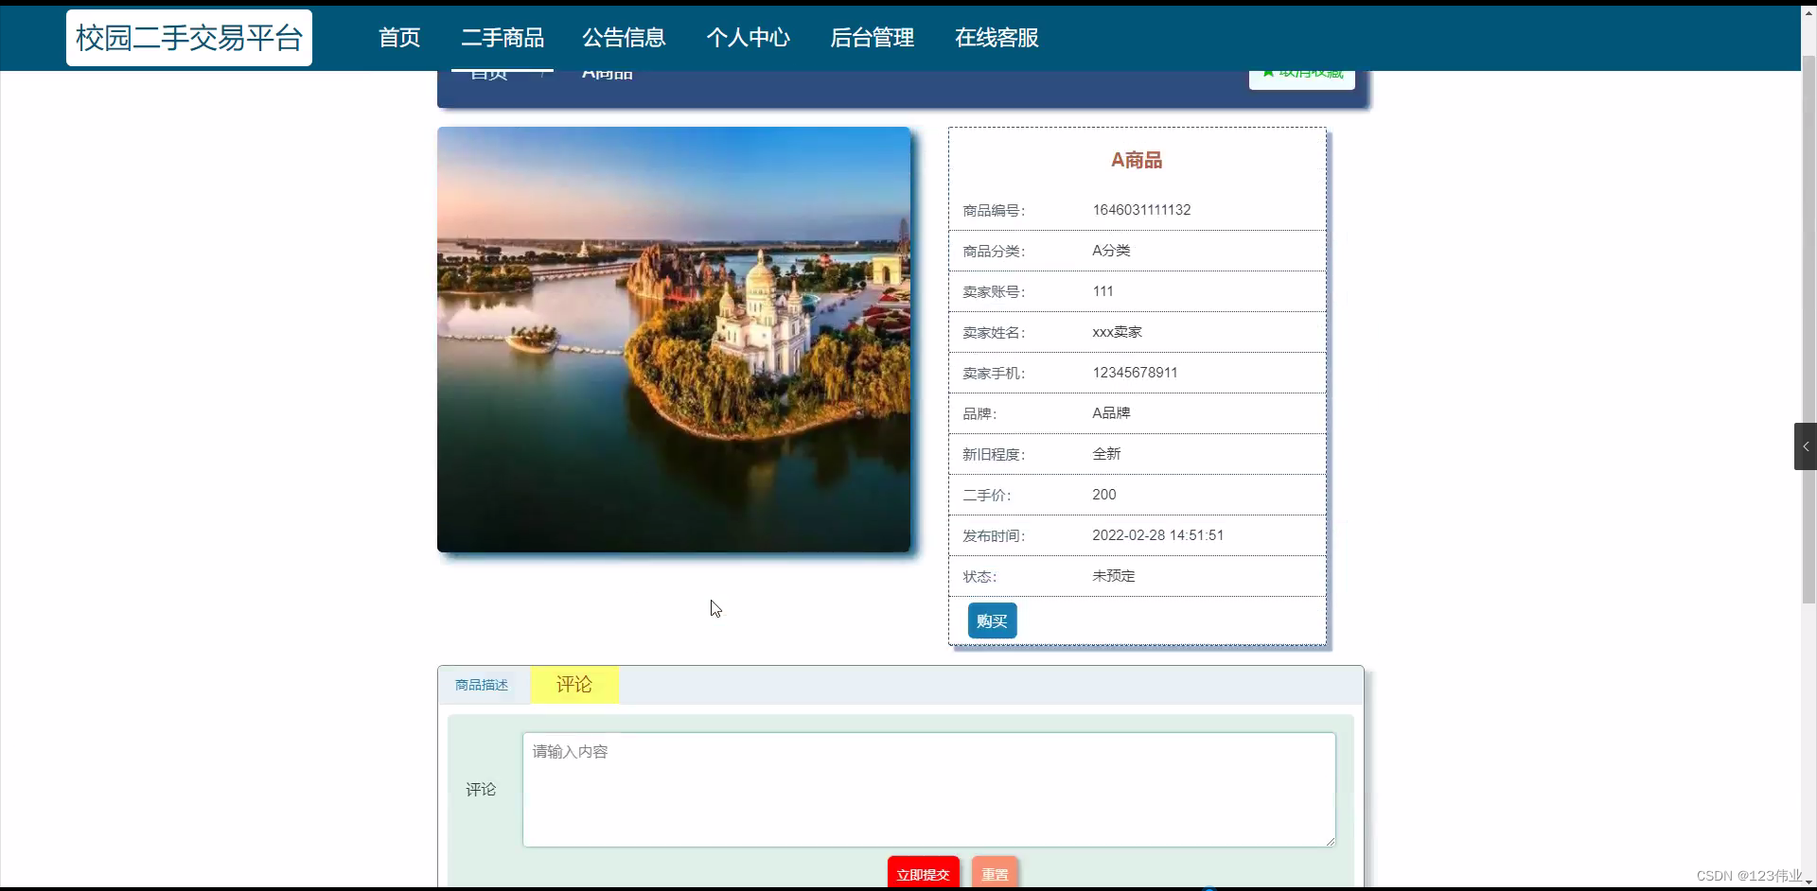1817x891 pixels.
Task: Open the 公告信息 section
Action: (625, 38)
